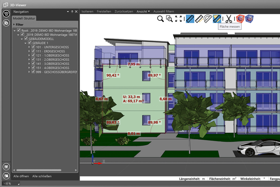Click the fit-to-view expand arrows icon
The width and height of the screenshot is (280, 187).
point(178,19)
